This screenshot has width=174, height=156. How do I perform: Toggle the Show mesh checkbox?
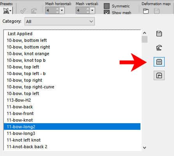click(107, 12)
